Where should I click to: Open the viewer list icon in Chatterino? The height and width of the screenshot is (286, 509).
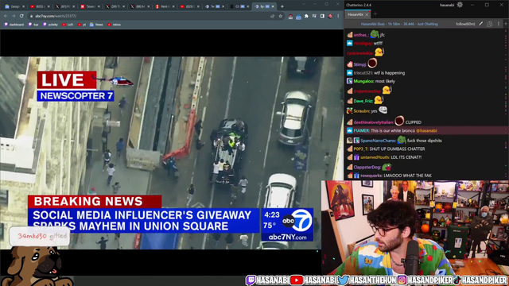490,24
